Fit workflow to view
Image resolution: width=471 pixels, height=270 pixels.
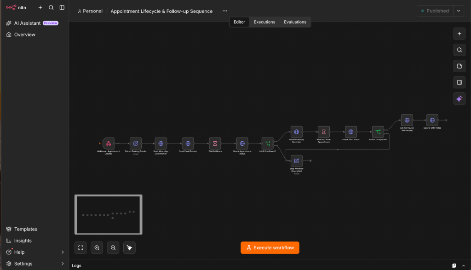point(80,248)
